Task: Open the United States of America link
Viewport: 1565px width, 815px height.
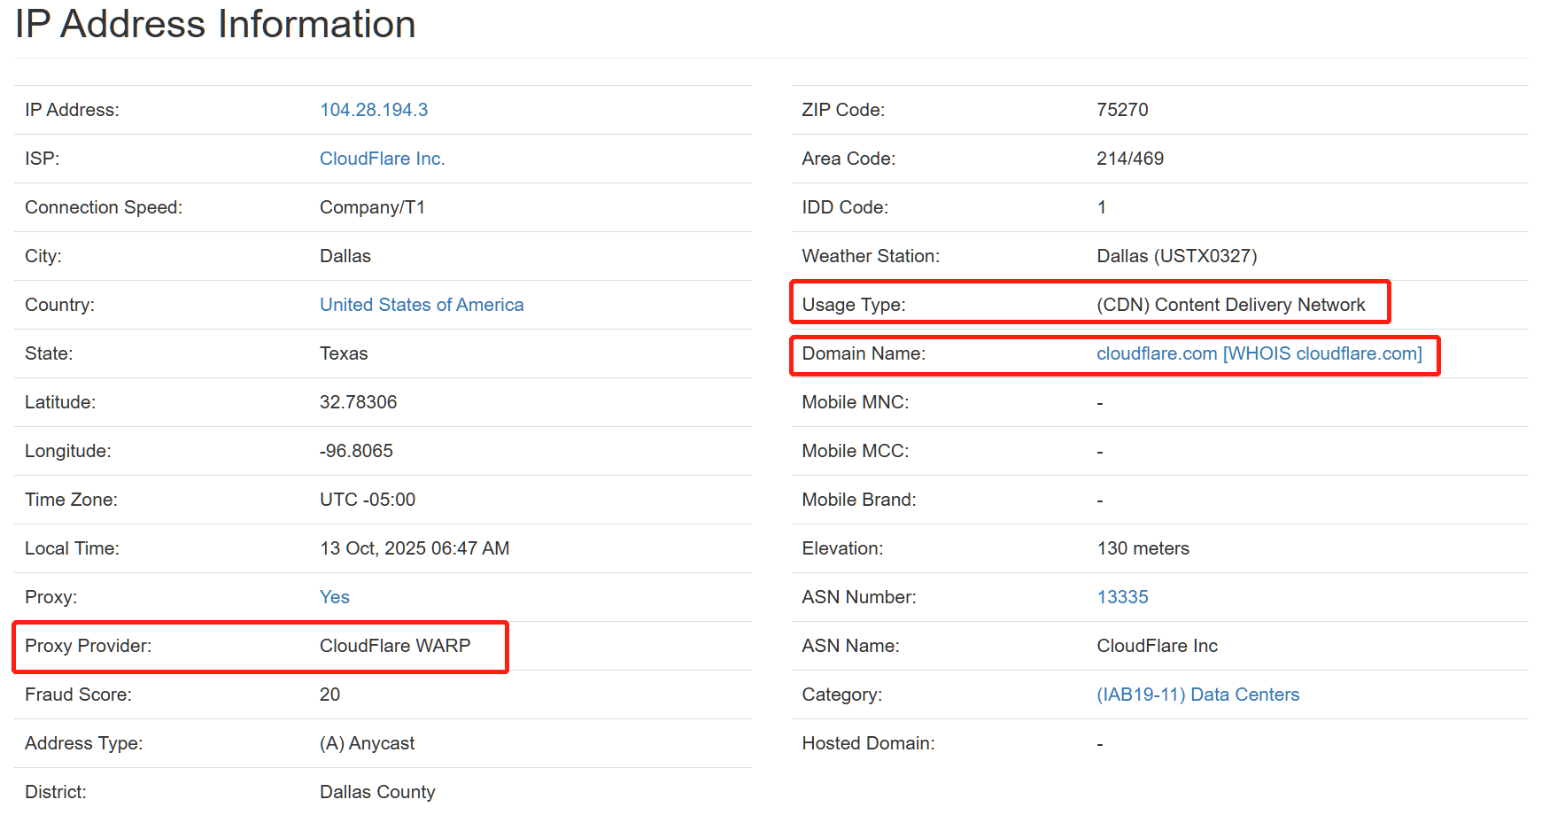Action: pos(422,305)
